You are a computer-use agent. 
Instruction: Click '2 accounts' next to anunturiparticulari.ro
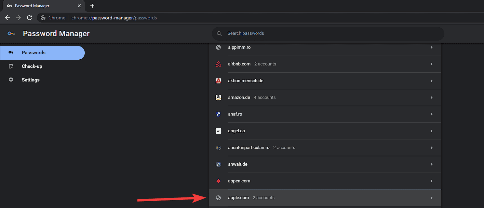pos(284,148)
